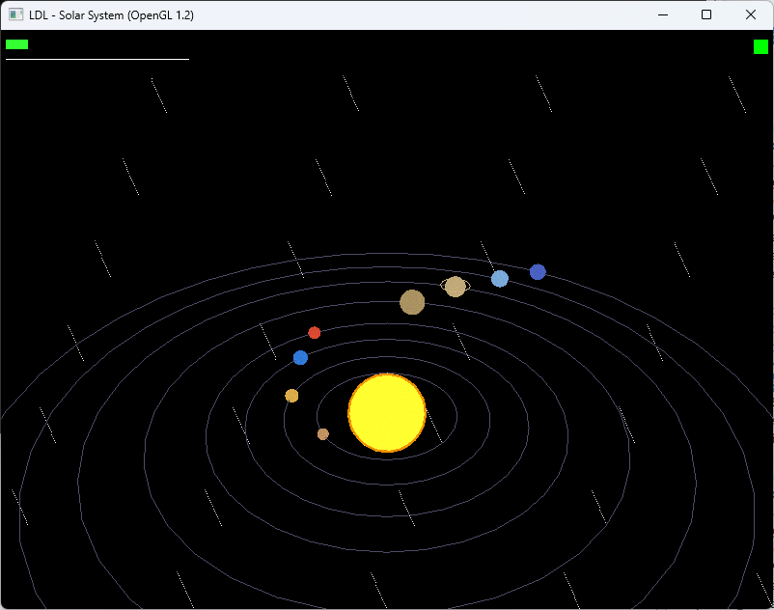Click the golden-orange second planet

[x=291, y=396]
